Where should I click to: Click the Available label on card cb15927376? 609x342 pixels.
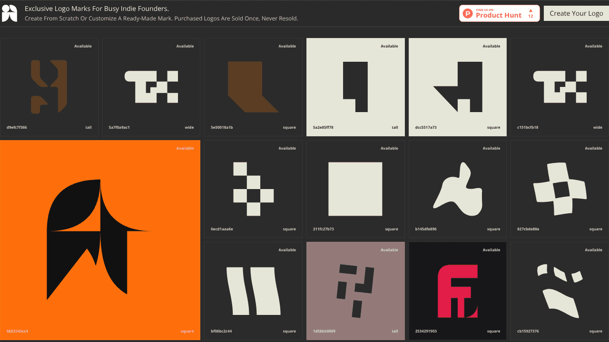tap(594, 250)
